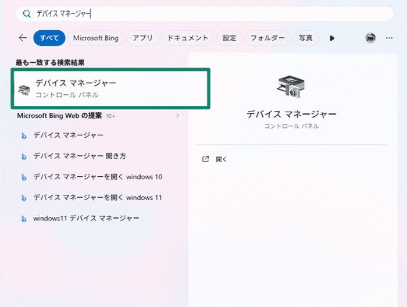Image resolution: width=407 pixels, height=307 pixels.
Task: Open the 写真 filter tab
Action: pos(305,38)
